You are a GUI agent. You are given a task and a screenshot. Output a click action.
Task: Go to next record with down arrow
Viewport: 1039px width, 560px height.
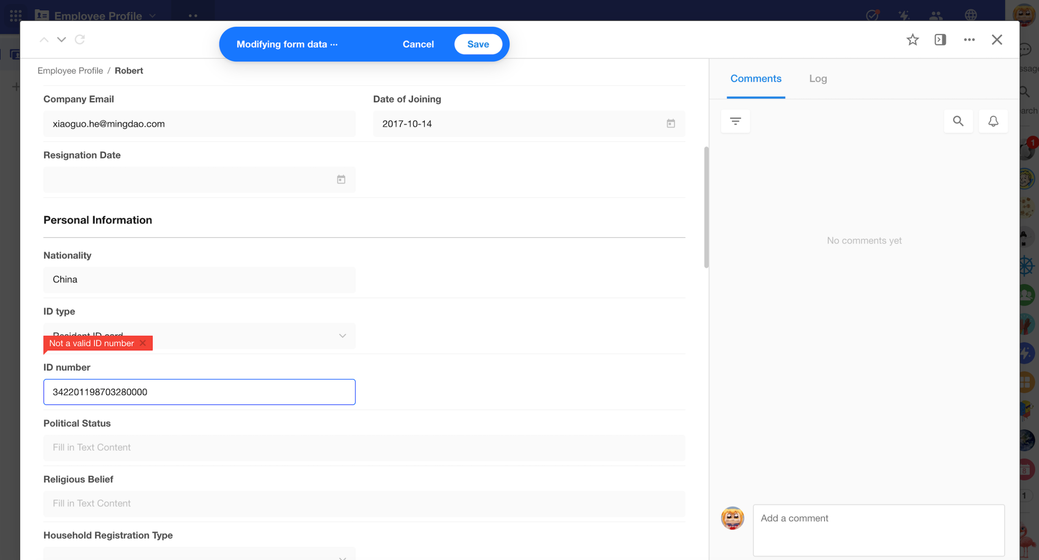point(61,40)
